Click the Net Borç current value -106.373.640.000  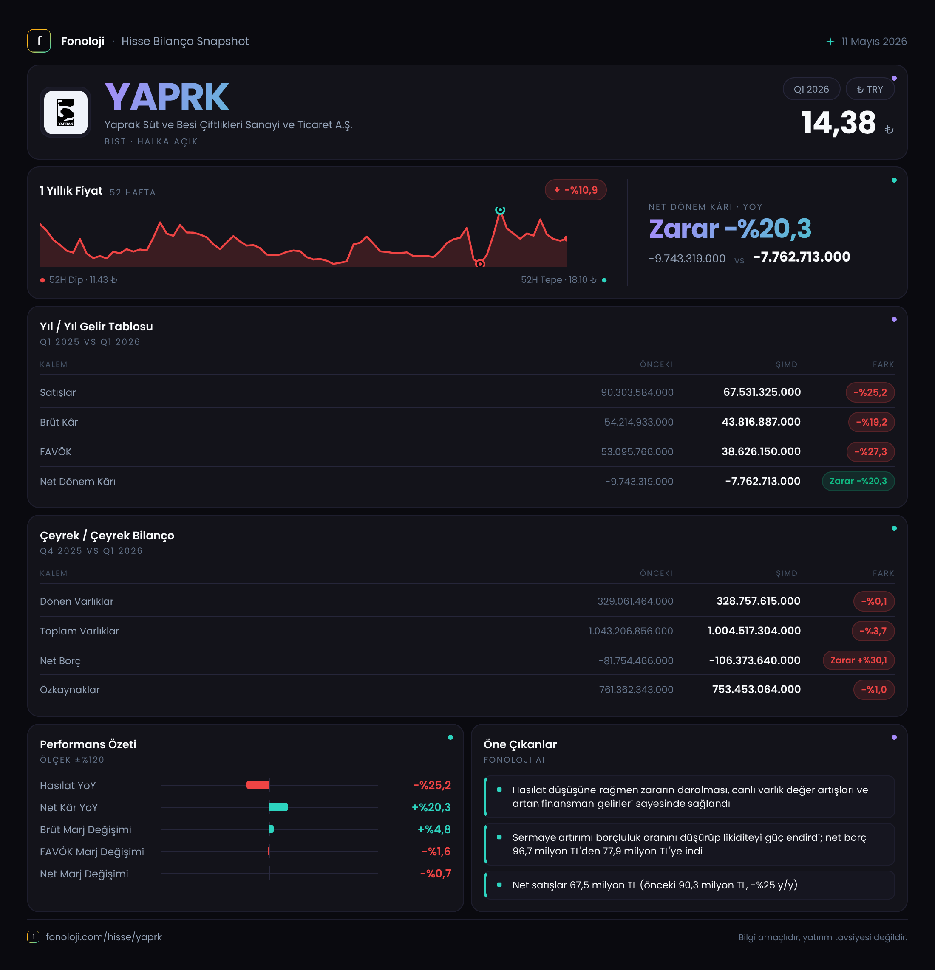pyautogui.click(x=755, y=660)
